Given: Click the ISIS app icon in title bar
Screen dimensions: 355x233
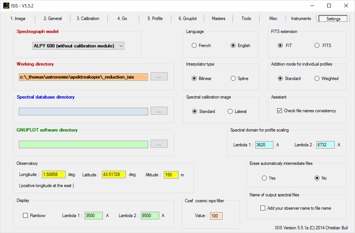Looking at the screenshot, I should pyautogui.click(x=6, y=6).
